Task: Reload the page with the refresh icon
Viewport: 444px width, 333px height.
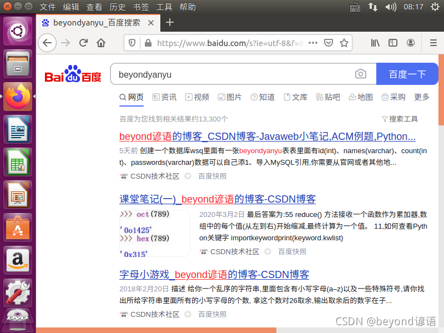Action: coord(83,42)
